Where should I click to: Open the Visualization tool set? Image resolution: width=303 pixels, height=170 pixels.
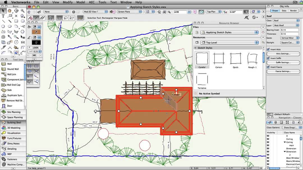click(13, 133)
